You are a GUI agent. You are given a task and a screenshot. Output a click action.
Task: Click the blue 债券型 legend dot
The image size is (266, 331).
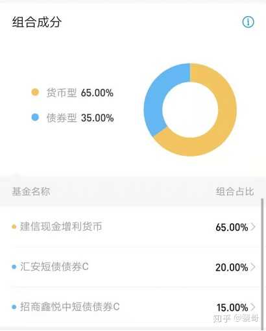pyautogui.click(x=35, y=117)
